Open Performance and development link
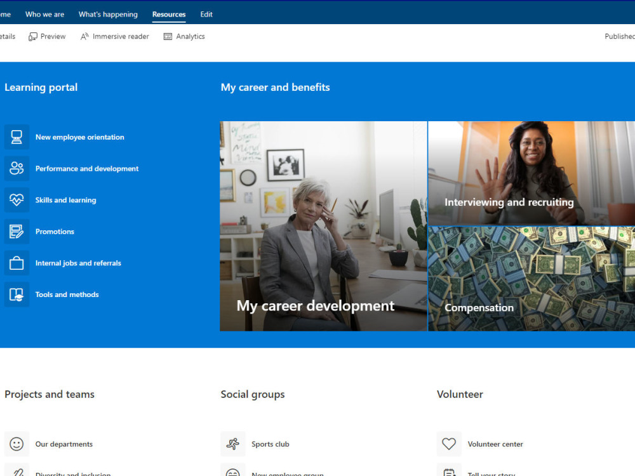 pyautogui.click(x=86, y=168)
